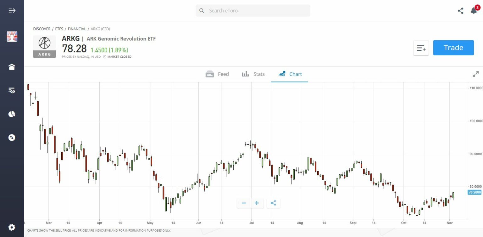Open the FINANCIAL breadcrumb category
Viewport: 483px width, 237px height.
pos(77,29)
